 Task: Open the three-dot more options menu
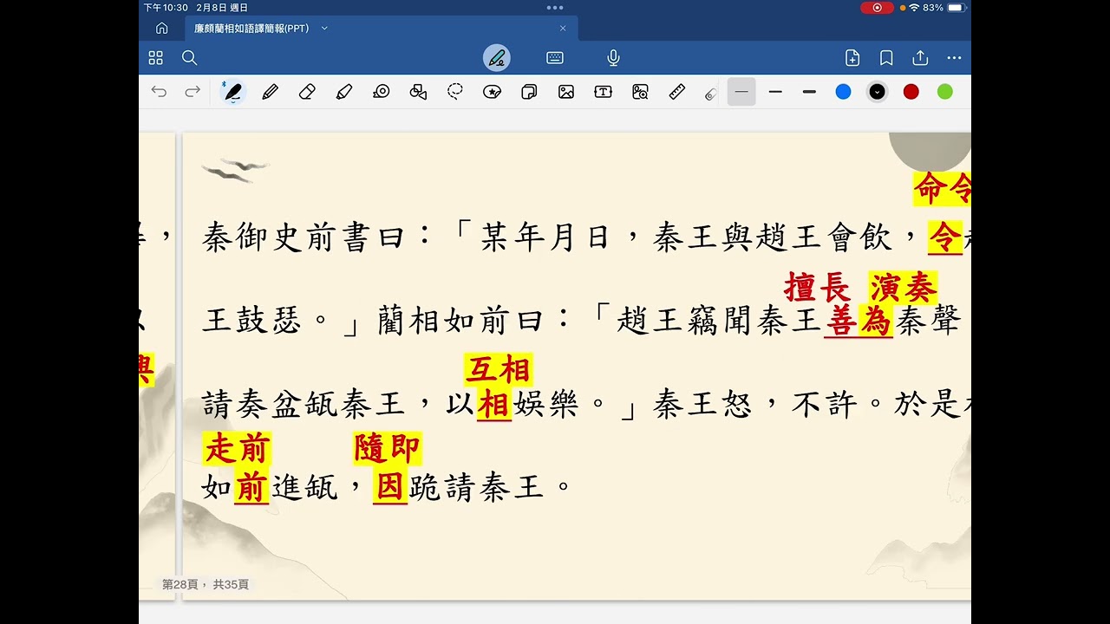click(x=954, y=58)
